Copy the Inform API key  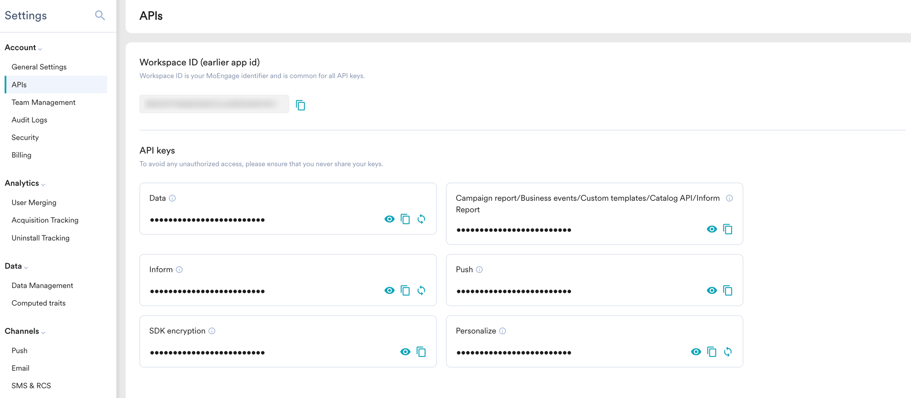coord(405,290)
